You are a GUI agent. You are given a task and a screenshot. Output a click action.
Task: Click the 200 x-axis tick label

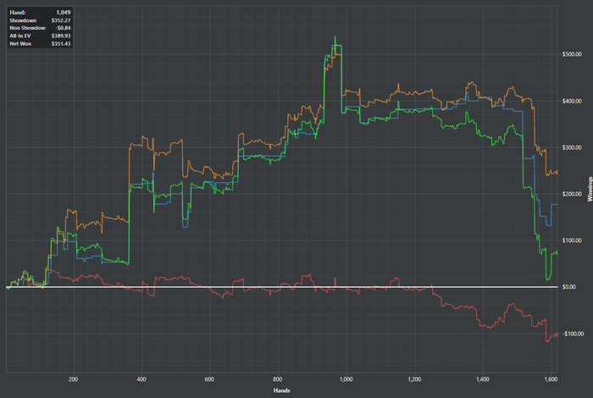tap(74, 379)
